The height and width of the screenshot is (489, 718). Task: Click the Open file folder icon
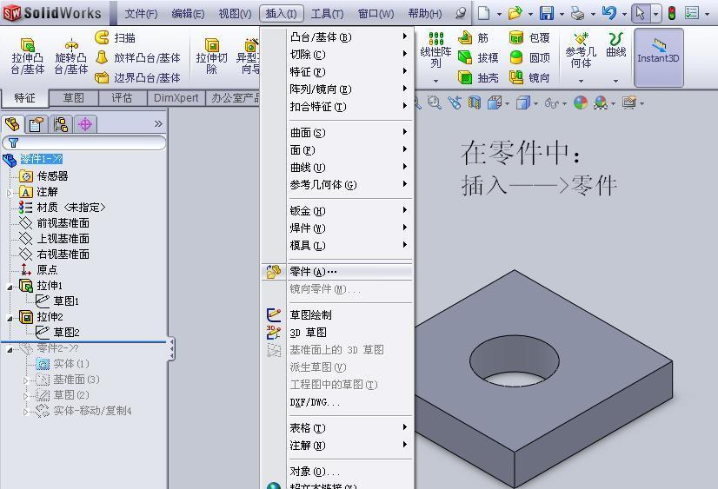(x=515, y=13)
